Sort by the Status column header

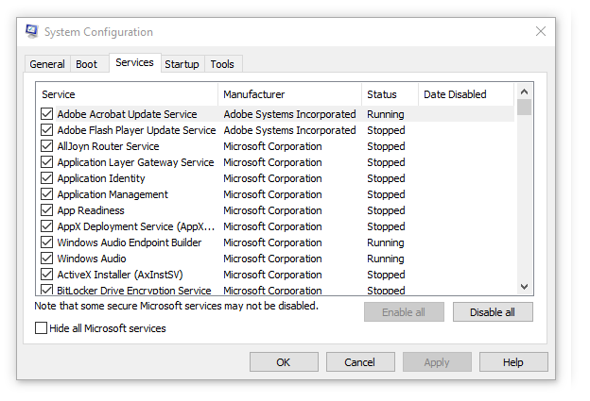pyautogui.click(x=390, y=94)
